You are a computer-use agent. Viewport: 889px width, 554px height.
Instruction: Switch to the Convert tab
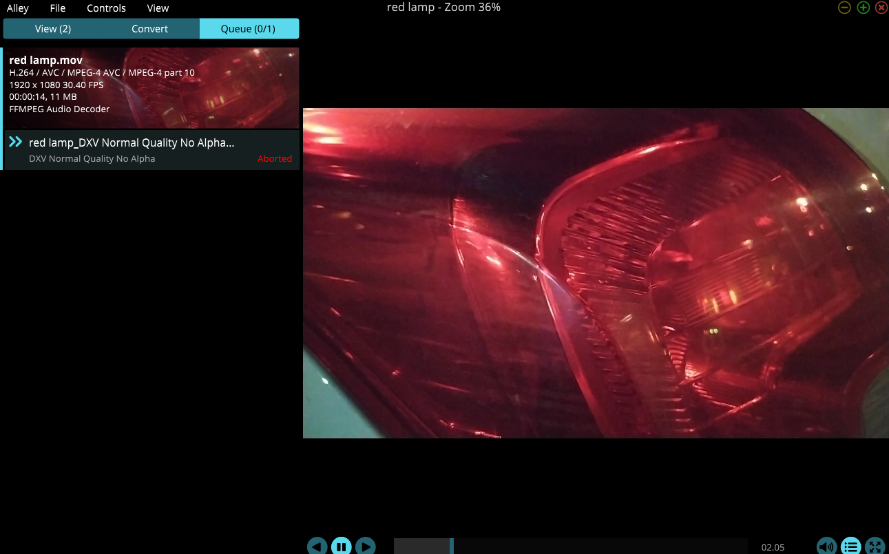point(150,29)
